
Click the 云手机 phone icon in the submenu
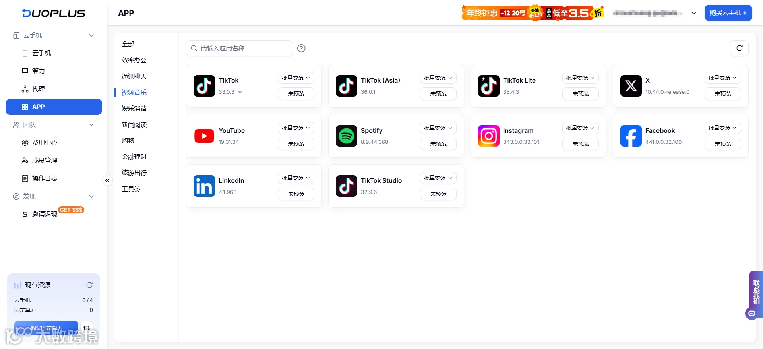[25, 53]
